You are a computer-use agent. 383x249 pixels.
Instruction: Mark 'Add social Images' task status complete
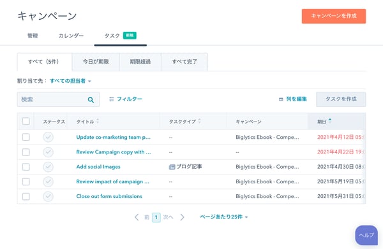tap(48, 167)
